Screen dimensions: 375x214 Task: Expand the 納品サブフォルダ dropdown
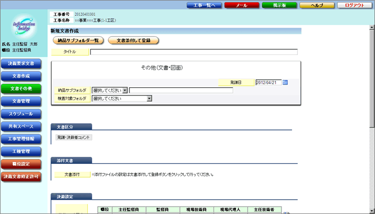coord(125,90)
